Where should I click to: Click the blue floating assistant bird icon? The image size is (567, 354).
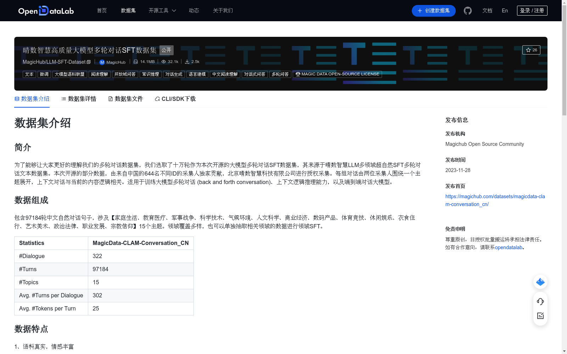[540, 282]
